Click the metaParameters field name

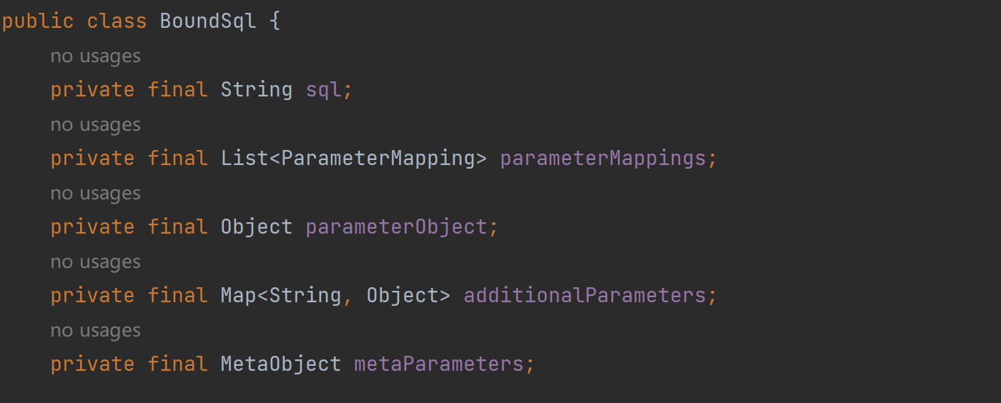(439, 364)
